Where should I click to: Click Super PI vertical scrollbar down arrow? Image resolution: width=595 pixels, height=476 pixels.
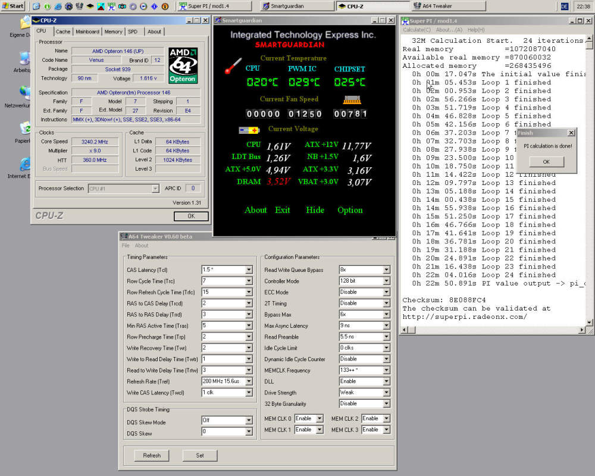pos(589,322)
